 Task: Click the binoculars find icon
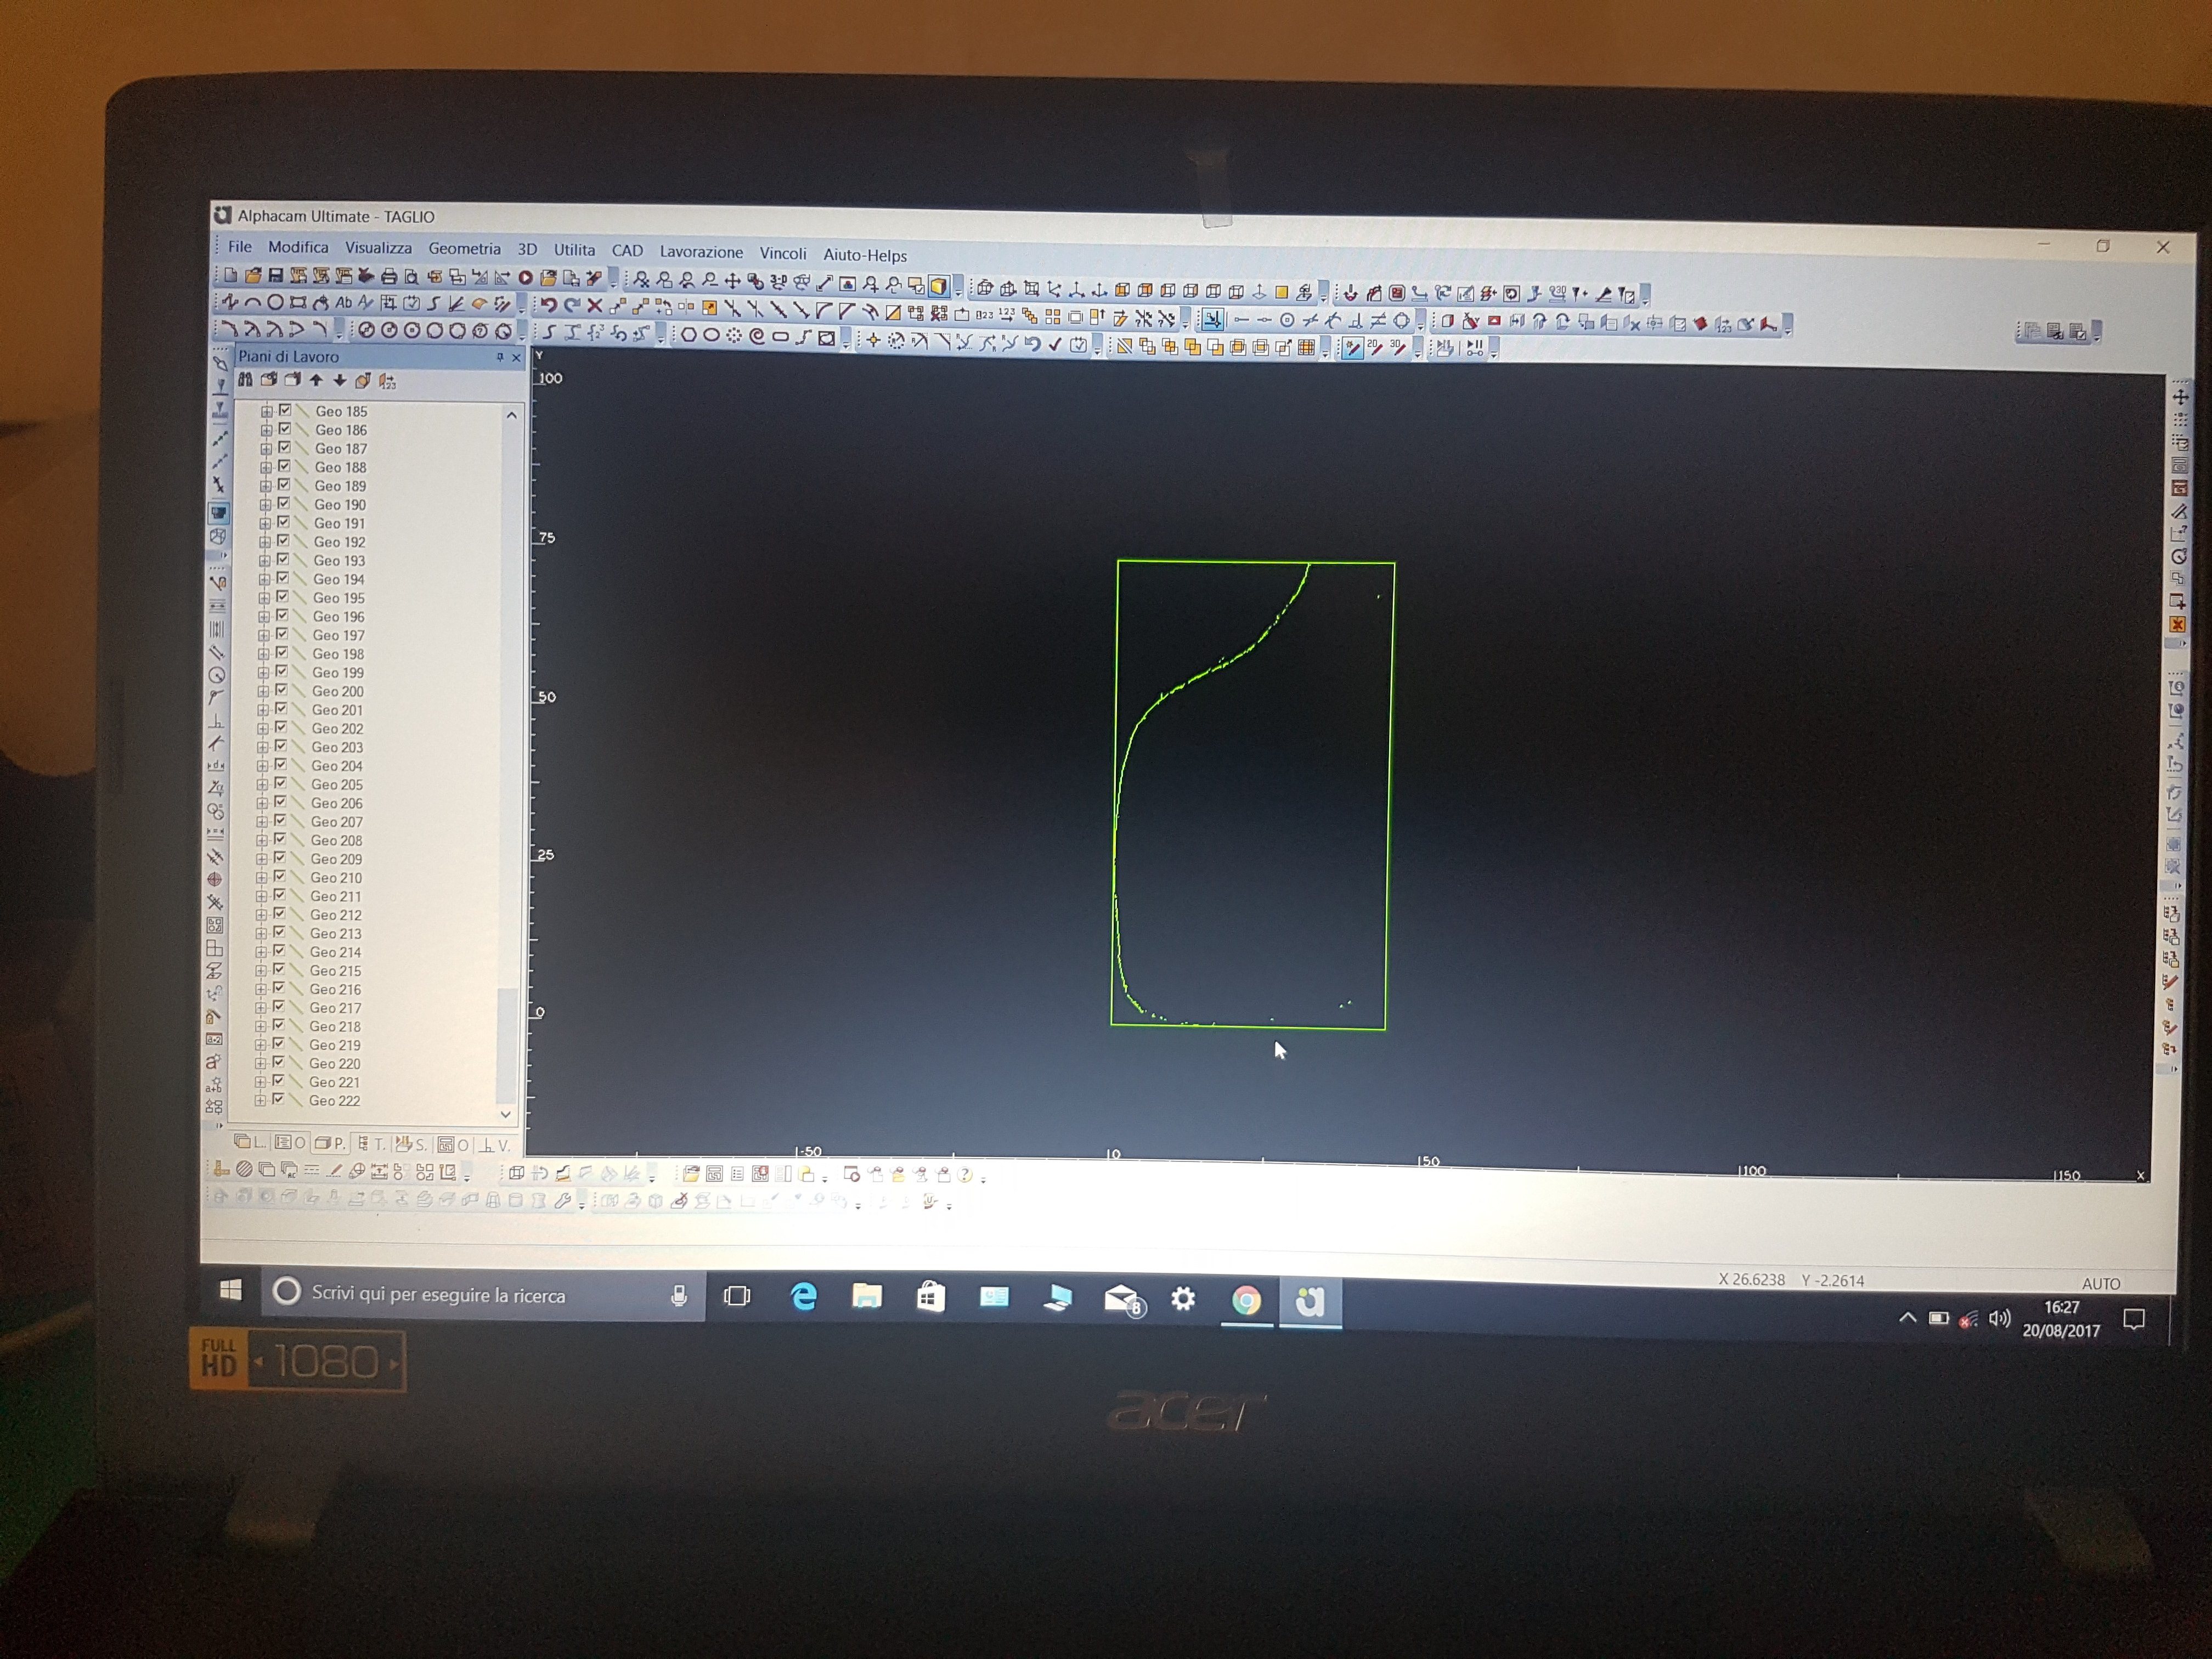point(245,380)
